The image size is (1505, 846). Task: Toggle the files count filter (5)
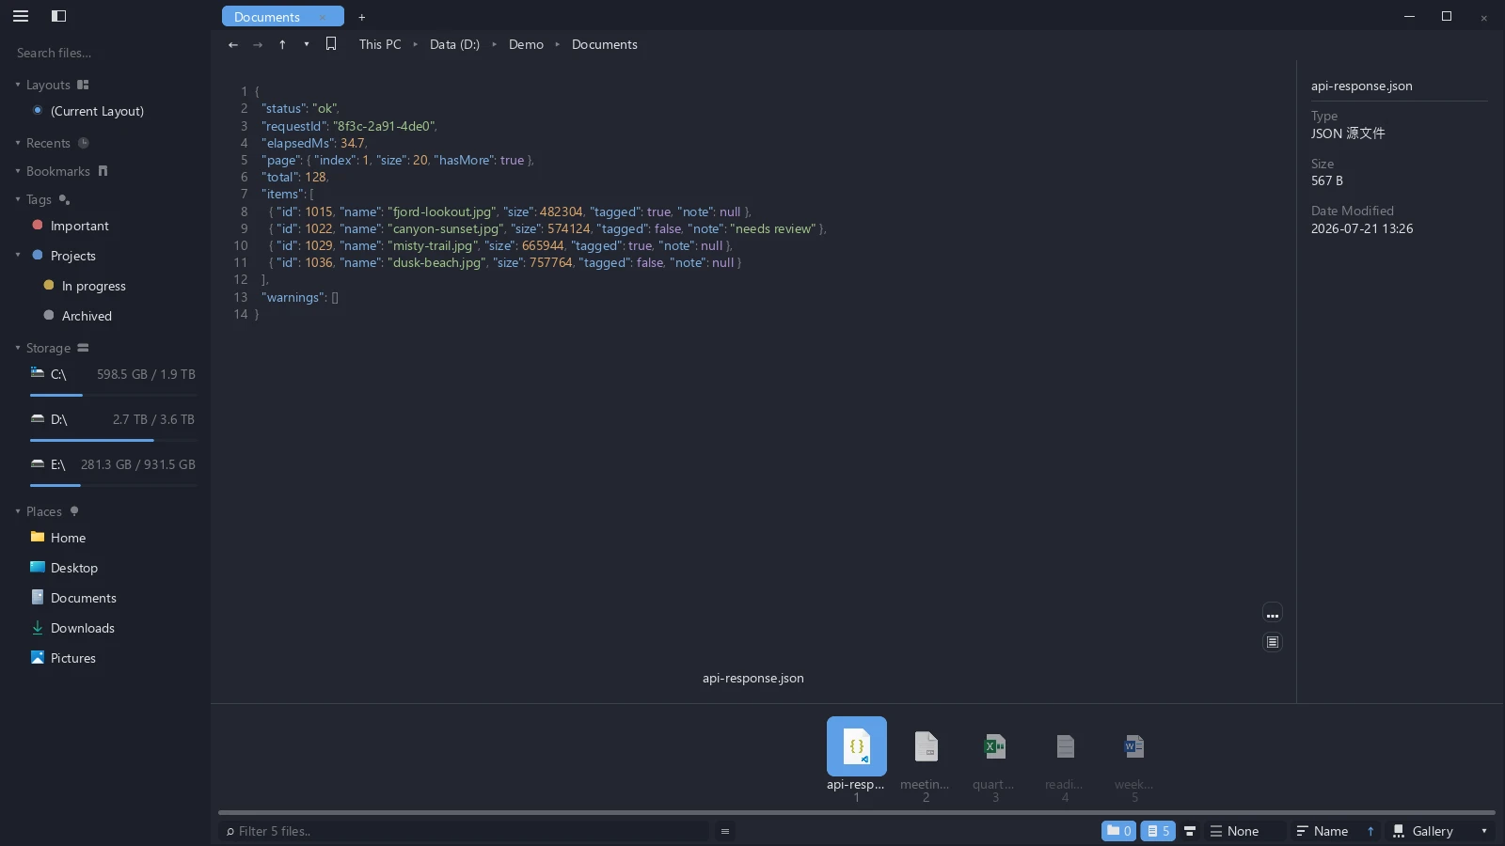point(1158,831)
